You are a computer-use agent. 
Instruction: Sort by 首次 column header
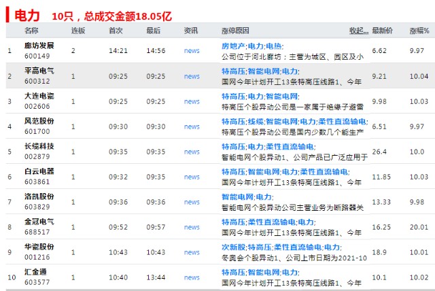116,31
